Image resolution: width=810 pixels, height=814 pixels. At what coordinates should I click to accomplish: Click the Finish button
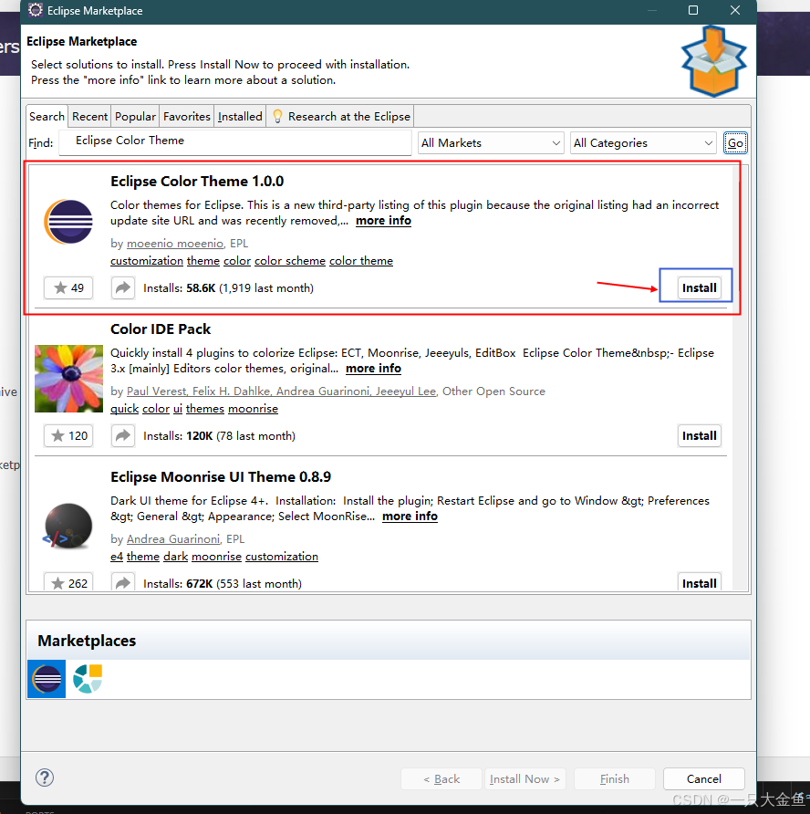click(x=615, y=778)
